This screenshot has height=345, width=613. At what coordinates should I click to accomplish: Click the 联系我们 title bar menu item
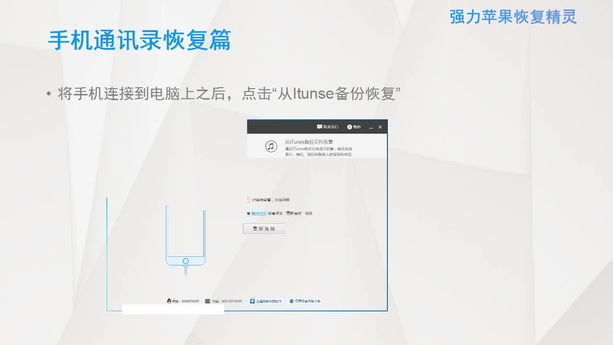click(x=331, y=126)
